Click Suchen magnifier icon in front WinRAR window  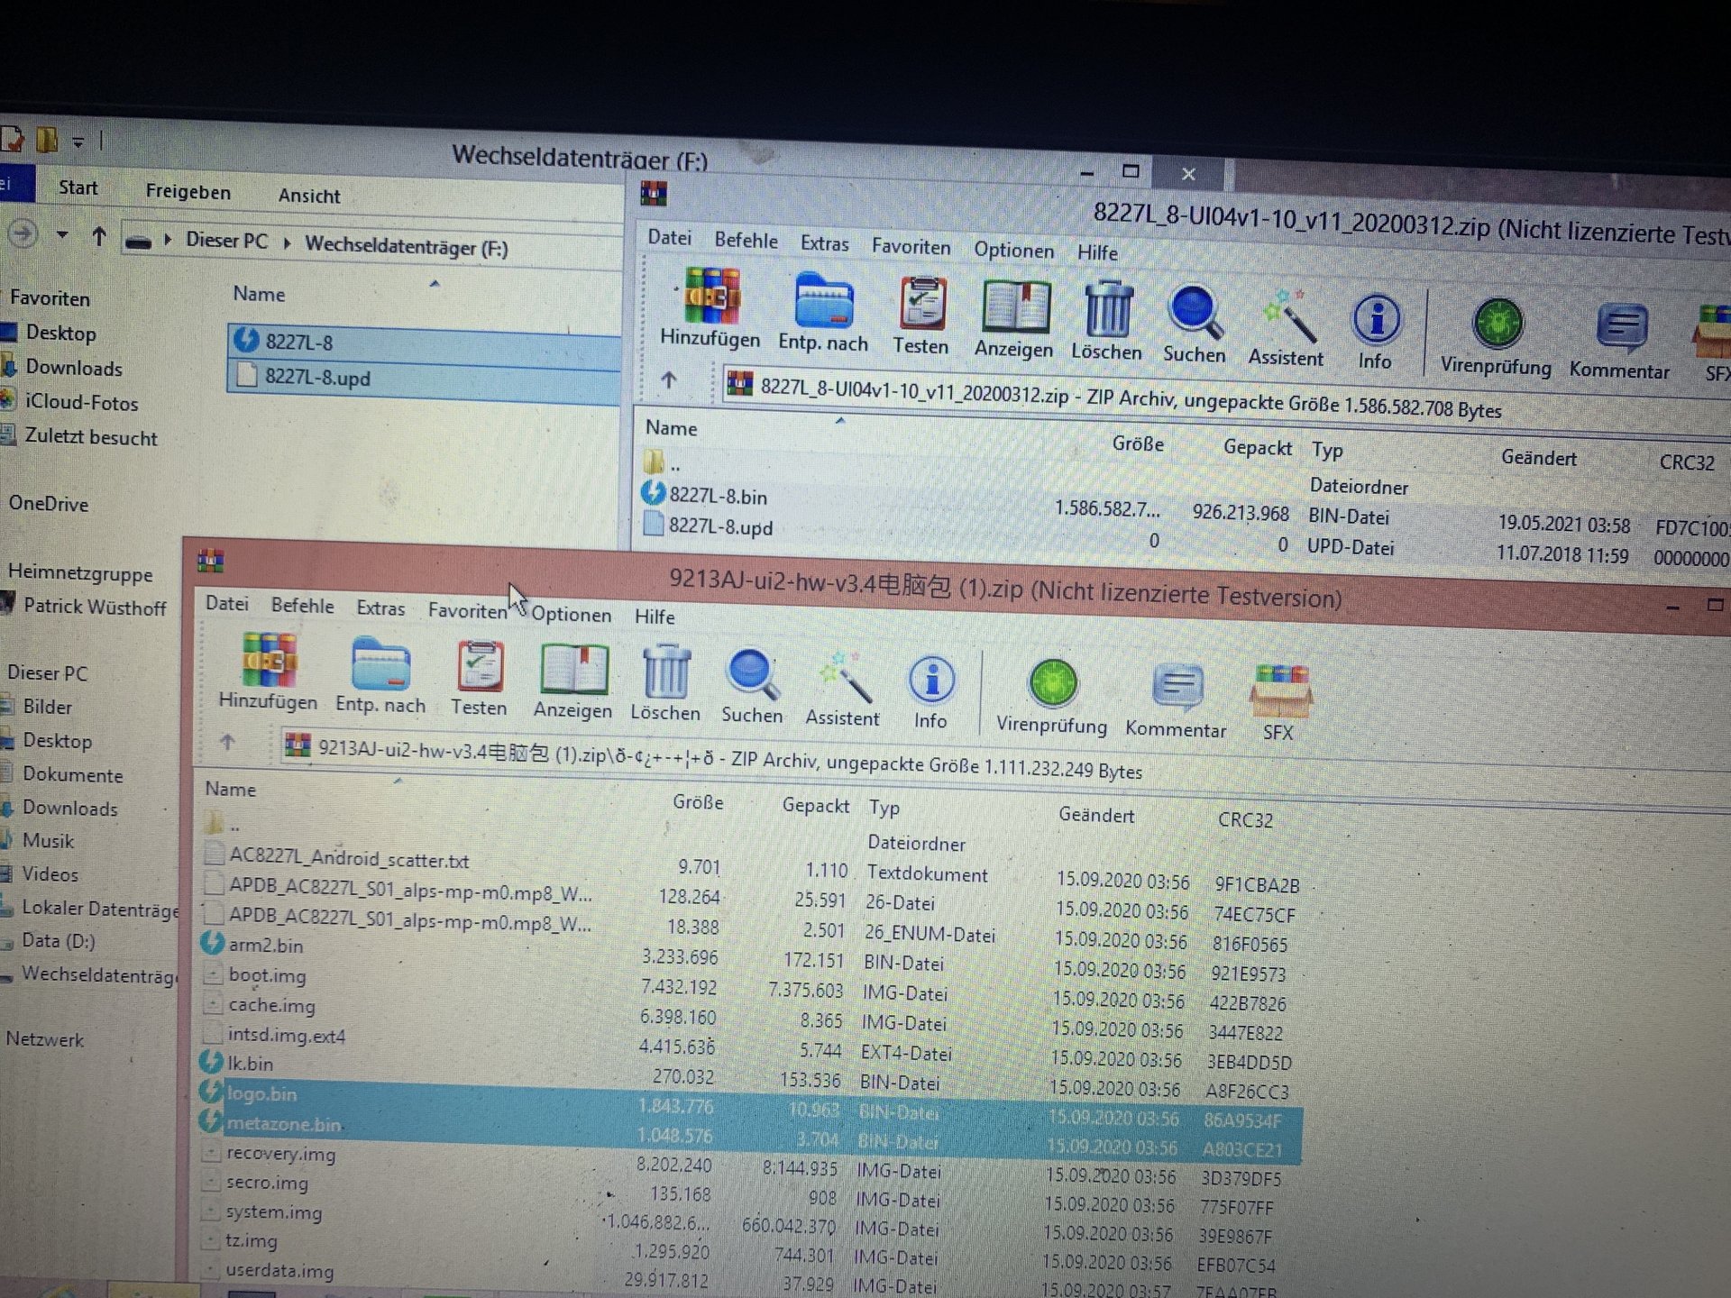point(752,675)
